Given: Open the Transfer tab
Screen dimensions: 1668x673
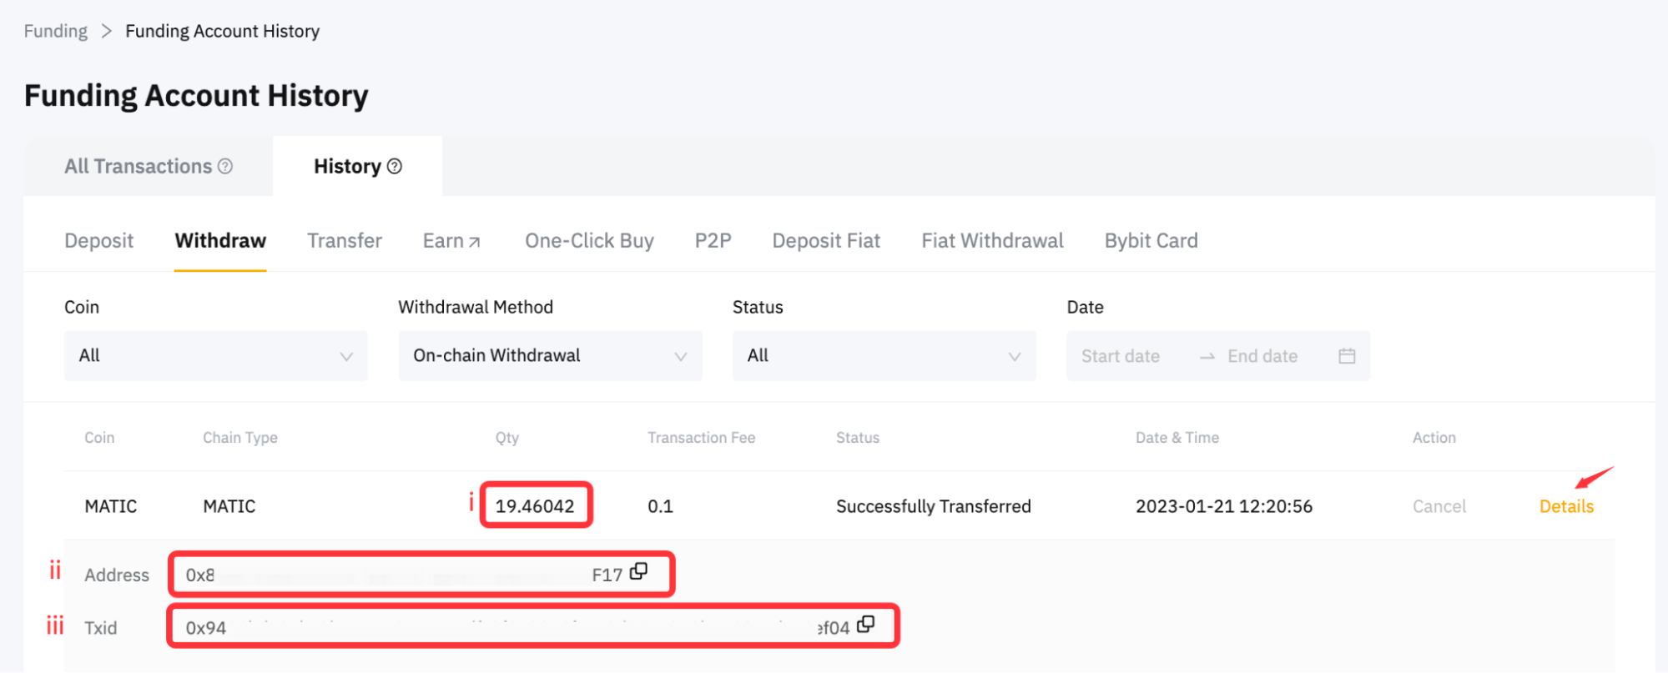Looking at the screenshot, I should 344,241.
